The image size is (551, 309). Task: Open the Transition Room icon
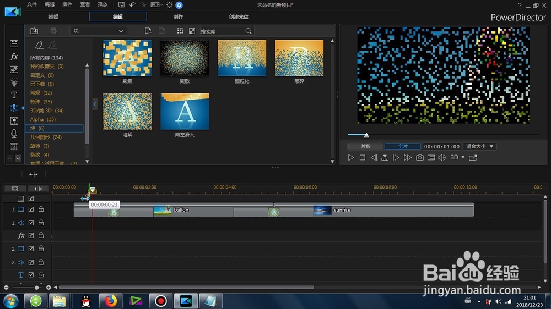point(14,108)
